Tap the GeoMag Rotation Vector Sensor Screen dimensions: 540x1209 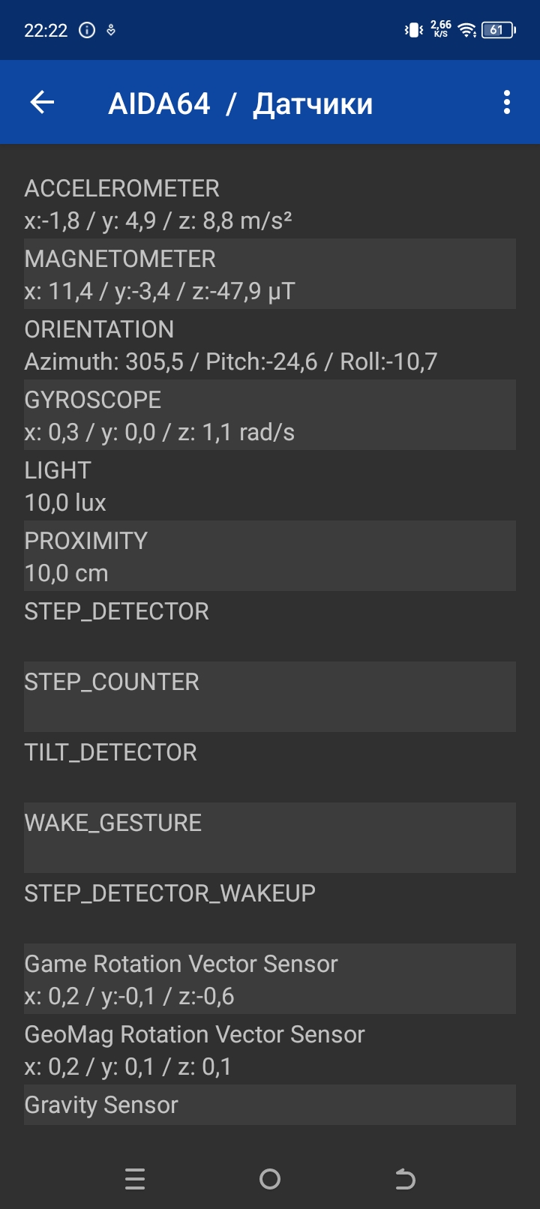tap(269, 1049)
